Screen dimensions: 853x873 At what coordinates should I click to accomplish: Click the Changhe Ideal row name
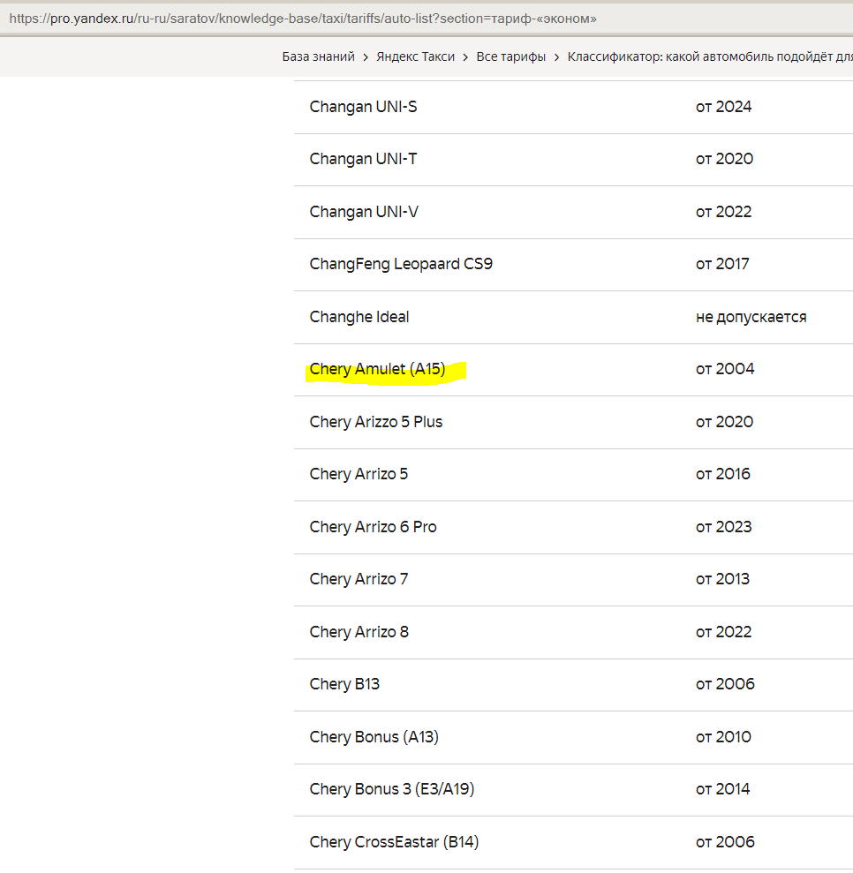point(359,317)
